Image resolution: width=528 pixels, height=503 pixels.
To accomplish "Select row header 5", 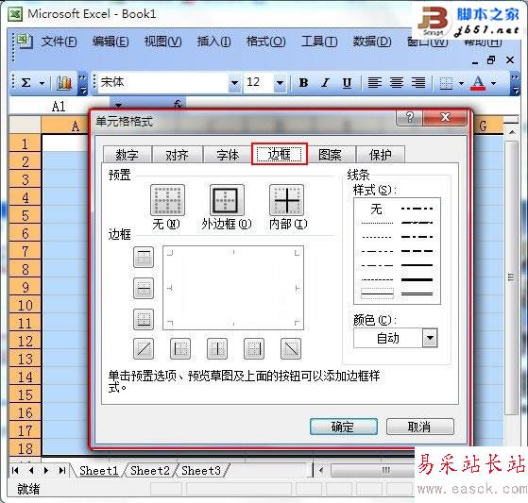I will (25, 215).
